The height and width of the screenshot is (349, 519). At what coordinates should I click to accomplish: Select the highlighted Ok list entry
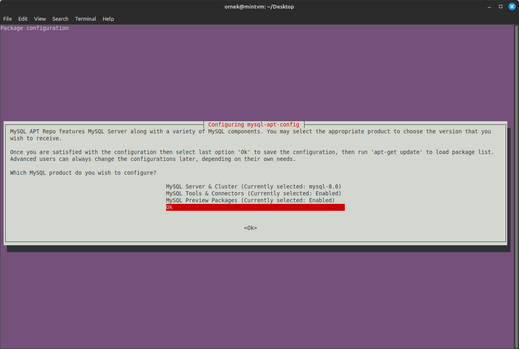pos(255,207)
